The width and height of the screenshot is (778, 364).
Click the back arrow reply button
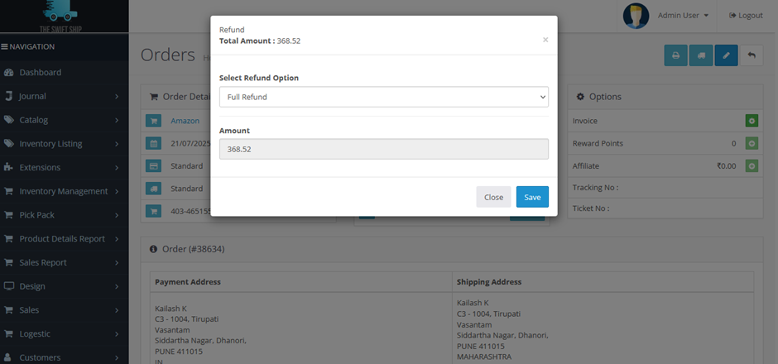click(752, 55)
